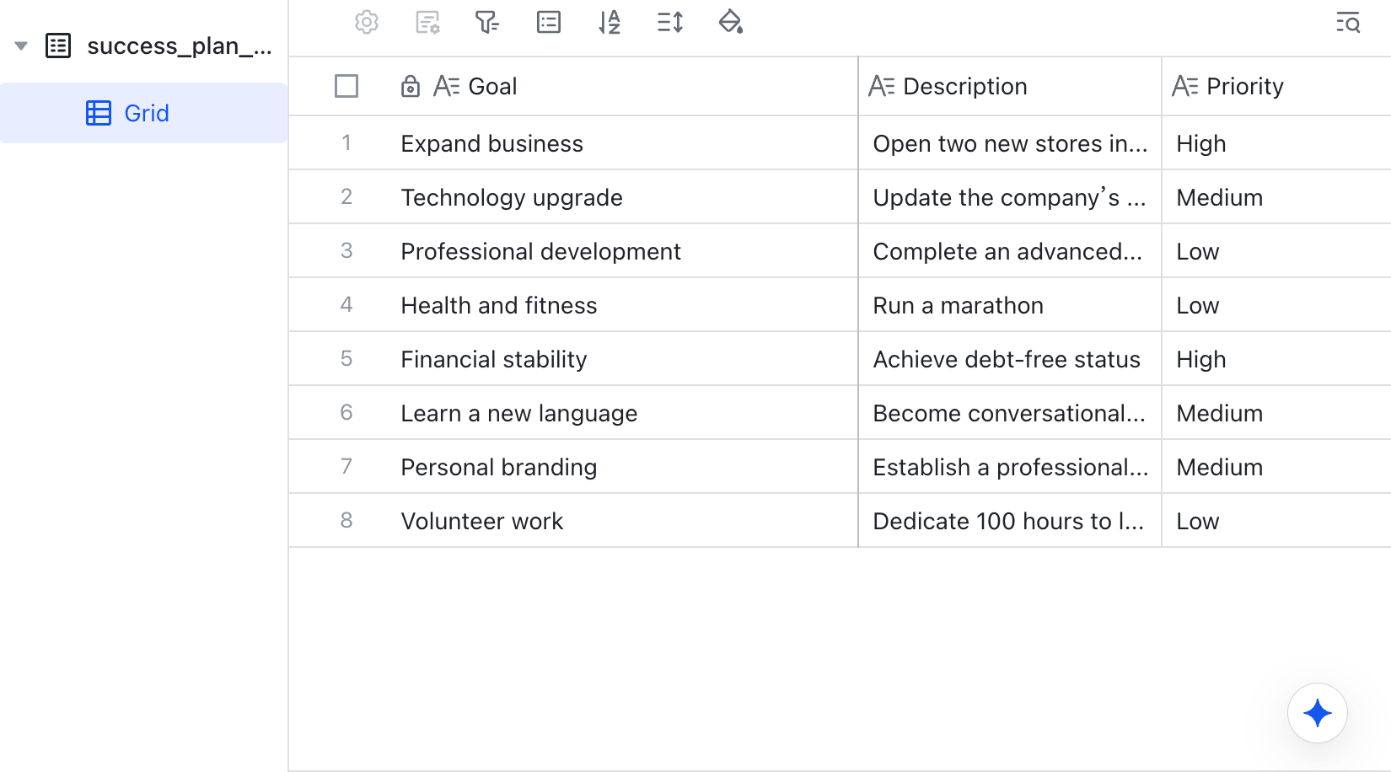Open the find records search icon

[x=1348, y=23]
